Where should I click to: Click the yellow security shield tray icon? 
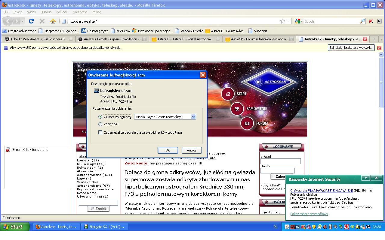click(x=314, y=227)
